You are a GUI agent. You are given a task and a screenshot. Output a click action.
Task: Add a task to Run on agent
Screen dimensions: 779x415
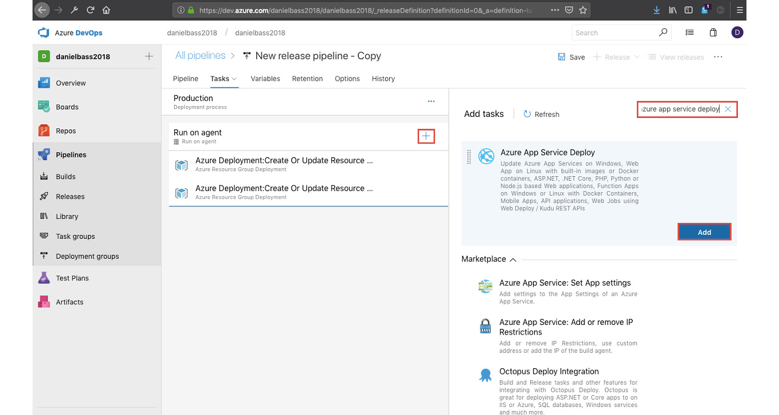click(x=426, y=136)
